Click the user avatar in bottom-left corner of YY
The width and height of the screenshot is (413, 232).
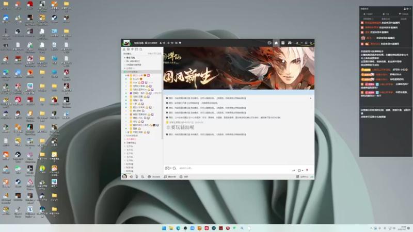pyautogui.click(x=124, y=176)
